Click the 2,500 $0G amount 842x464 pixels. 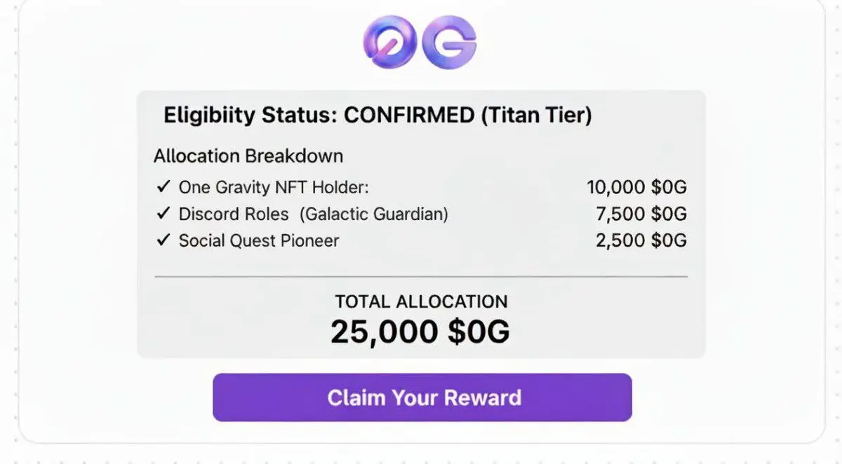(641, 240)
